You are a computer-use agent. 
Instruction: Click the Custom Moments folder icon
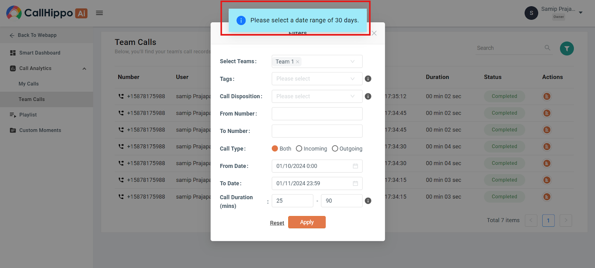point(13,130)
